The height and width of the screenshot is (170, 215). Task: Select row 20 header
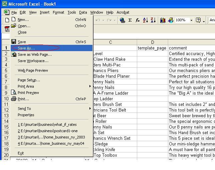[6, 155]
